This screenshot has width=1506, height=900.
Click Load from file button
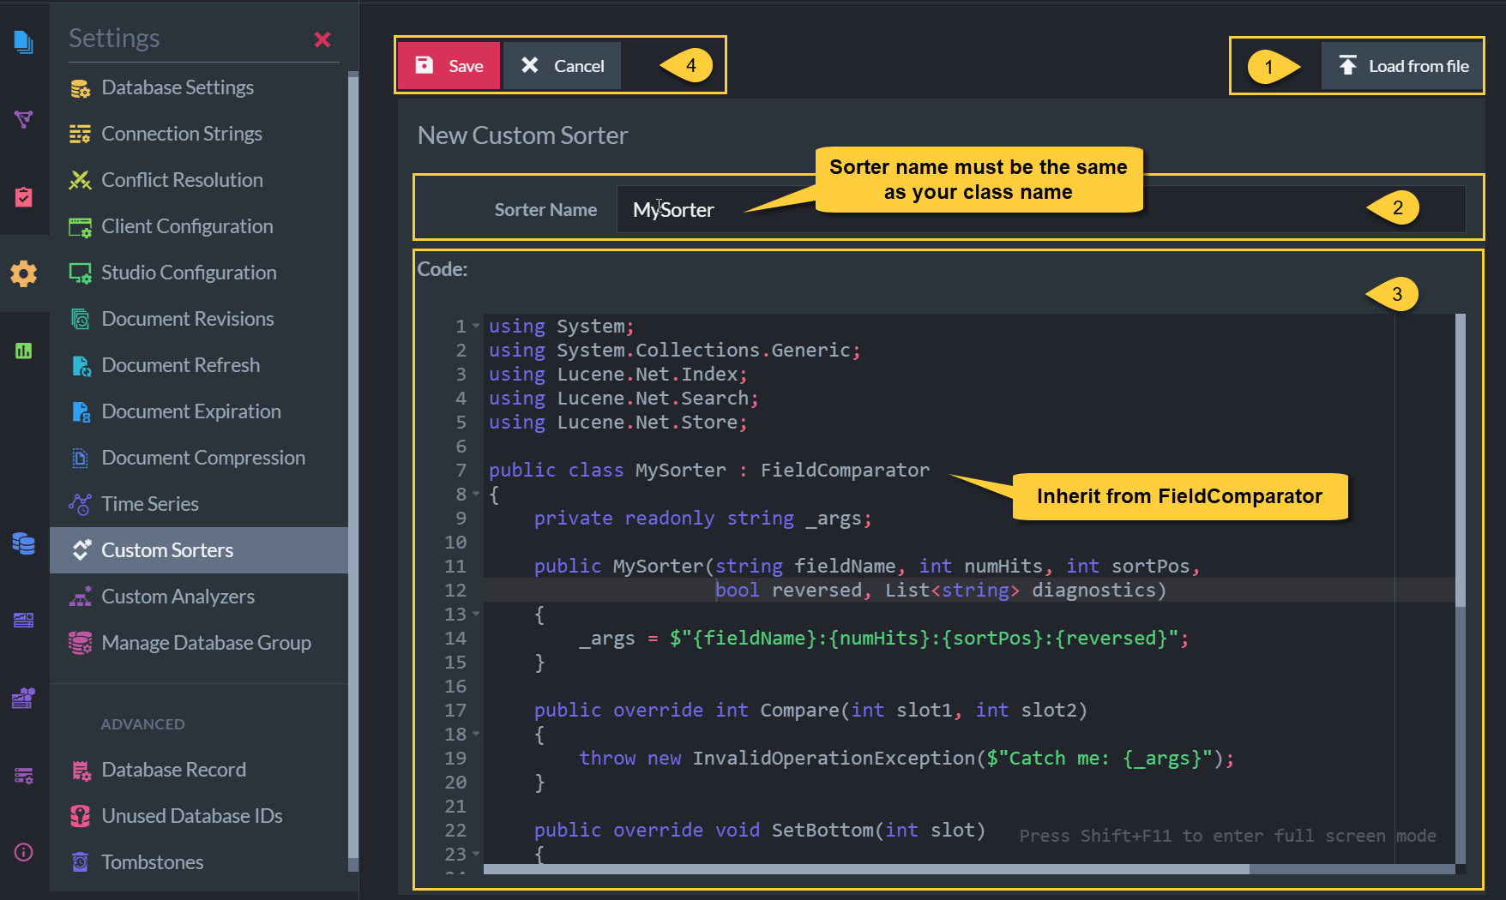[x=1402, y=66]
